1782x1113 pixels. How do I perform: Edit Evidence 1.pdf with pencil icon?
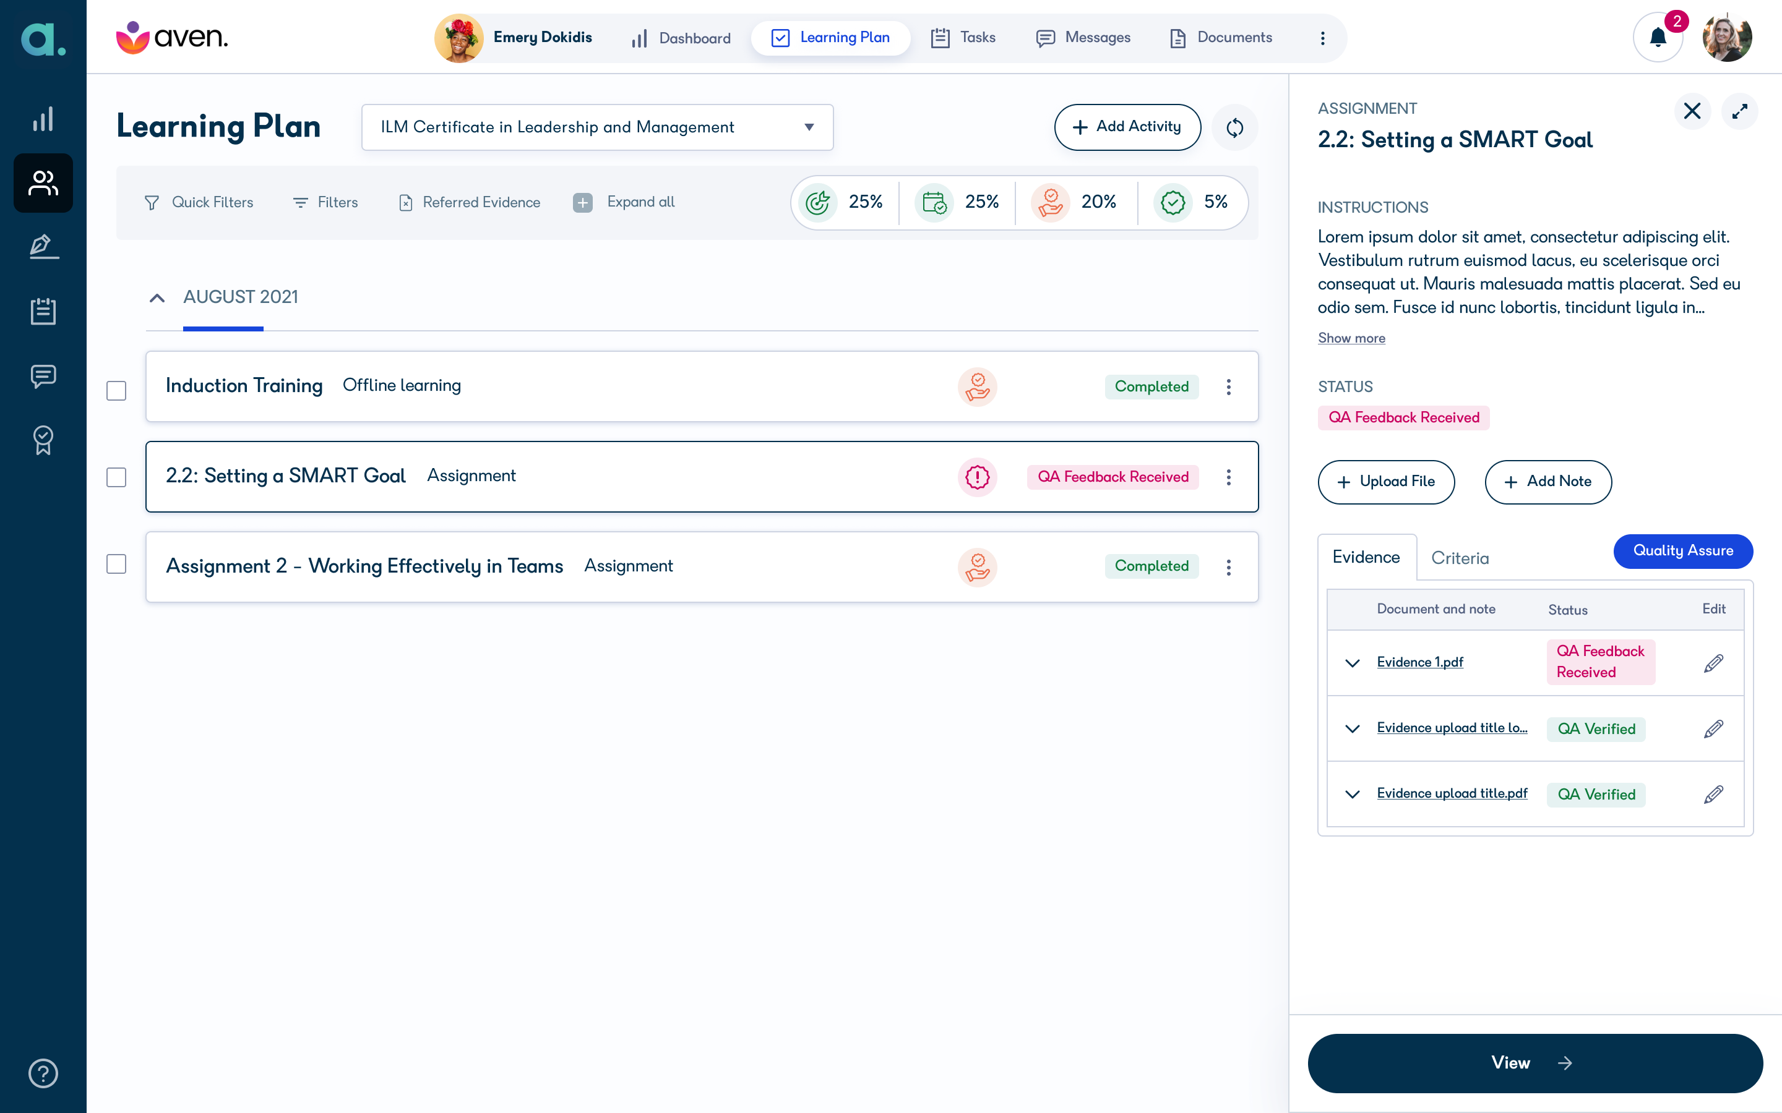tap(1713, 662)
